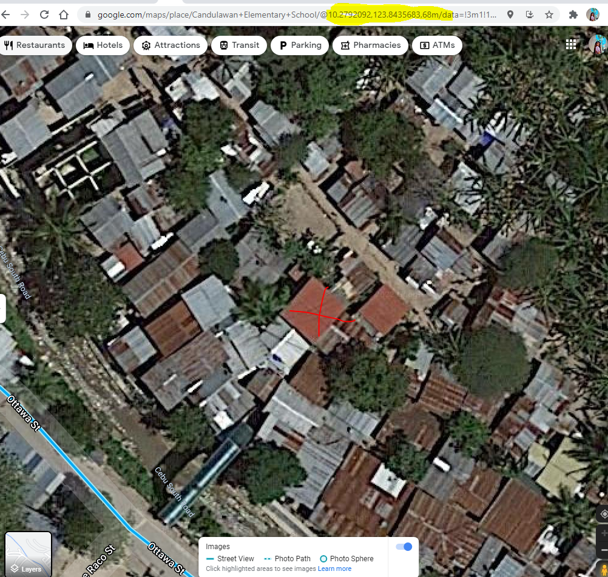Bookmark this page with star icon
The height and width of the screenshot is (577, 608).
coord(549,15)
